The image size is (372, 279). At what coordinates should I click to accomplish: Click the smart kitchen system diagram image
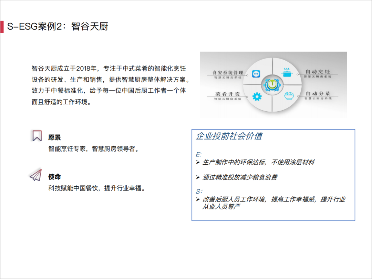[273, 85]
